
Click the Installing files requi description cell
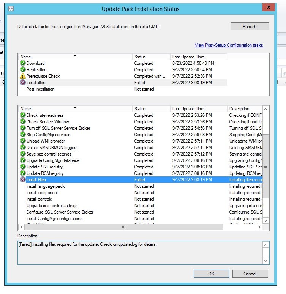(246, 180)
